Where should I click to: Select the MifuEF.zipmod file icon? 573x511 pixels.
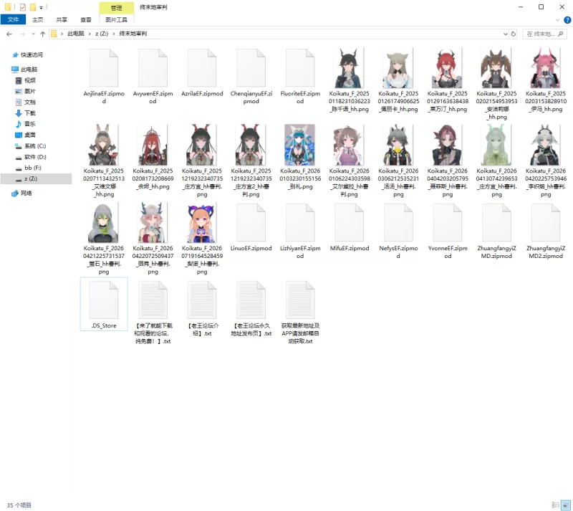click(x=350, y=223)
